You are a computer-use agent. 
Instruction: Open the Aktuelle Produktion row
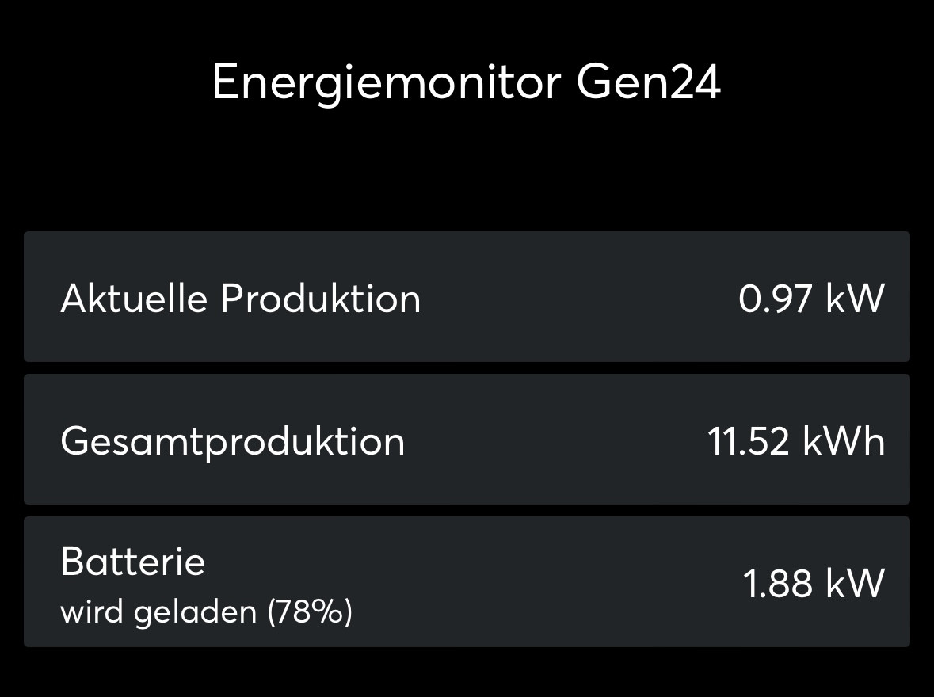tap(467, 297)
